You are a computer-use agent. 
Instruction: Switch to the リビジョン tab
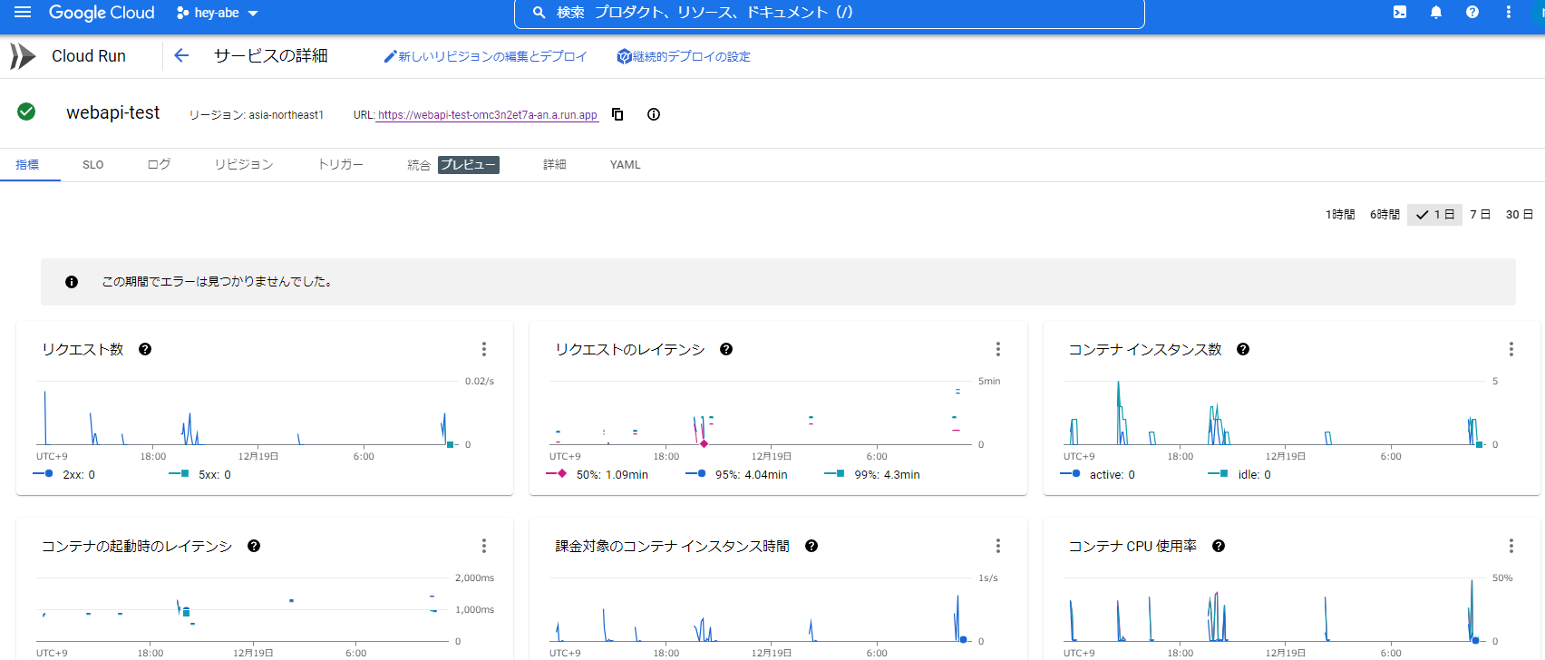point(244,165)
